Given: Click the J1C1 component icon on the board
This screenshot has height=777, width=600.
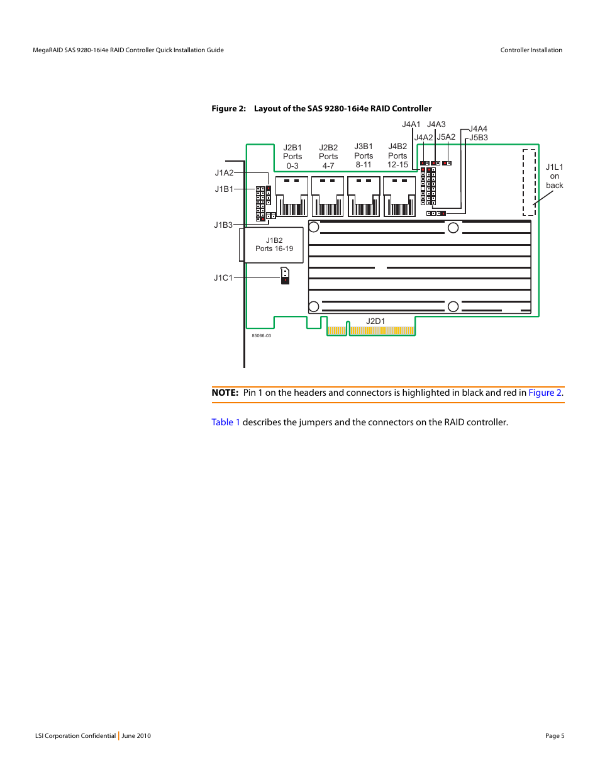Looking at the screenshot, I should 285,276.
